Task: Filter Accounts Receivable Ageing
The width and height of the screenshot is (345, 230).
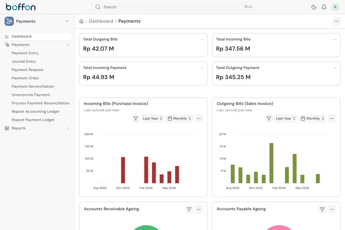Action: click(x=189, y=209)
